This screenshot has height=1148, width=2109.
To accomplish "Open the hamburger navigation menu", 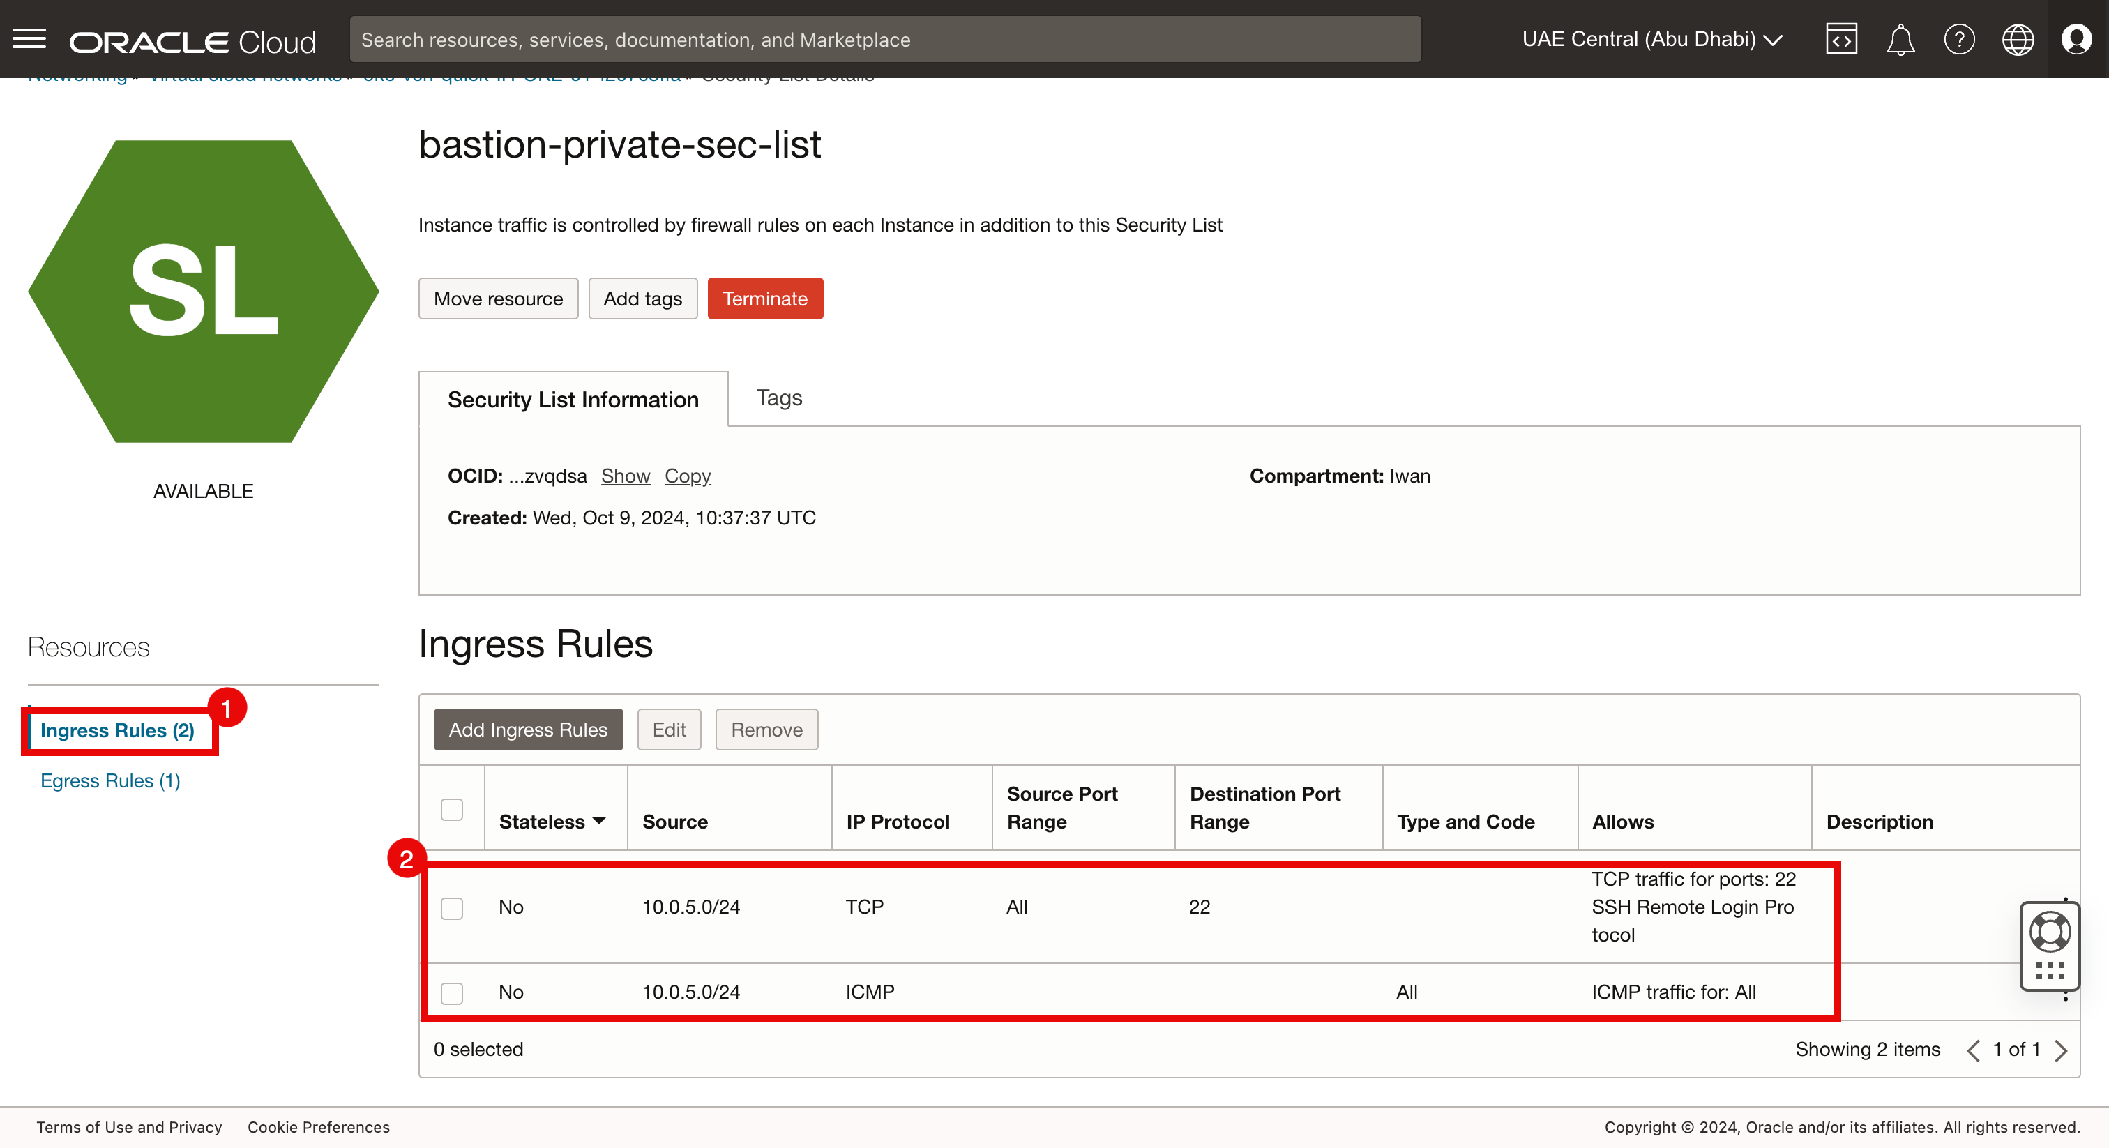I will point(29,39).
